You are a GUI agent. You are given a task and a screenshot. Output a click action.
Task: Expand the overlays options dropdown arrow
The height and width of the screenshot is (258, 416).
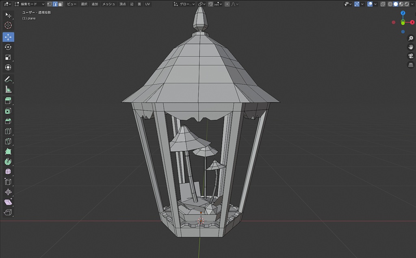click(x=375, y=4)
